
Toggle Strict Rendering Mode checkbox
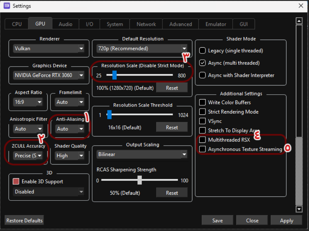click(x=202, y=112)
